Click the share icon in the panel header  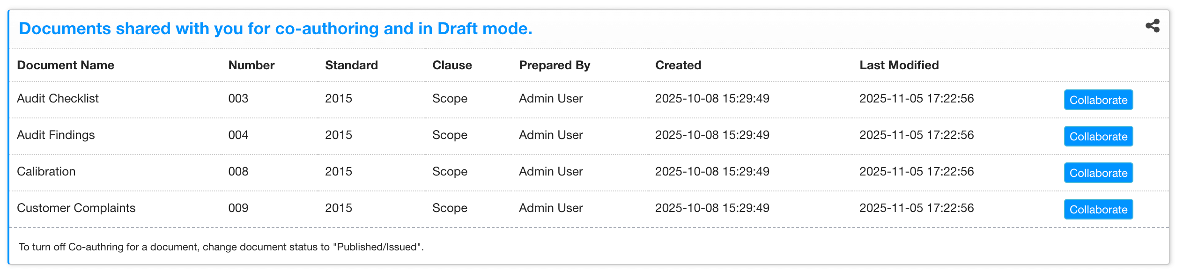point(1152,26)
